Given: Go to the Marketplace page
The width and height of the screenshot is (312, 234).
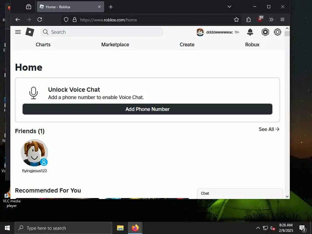Looking at the screenshot, I should (115, 44).
